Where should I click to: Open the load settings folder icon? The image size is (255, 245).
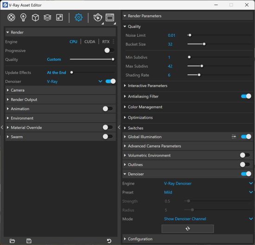coord(12,241)
